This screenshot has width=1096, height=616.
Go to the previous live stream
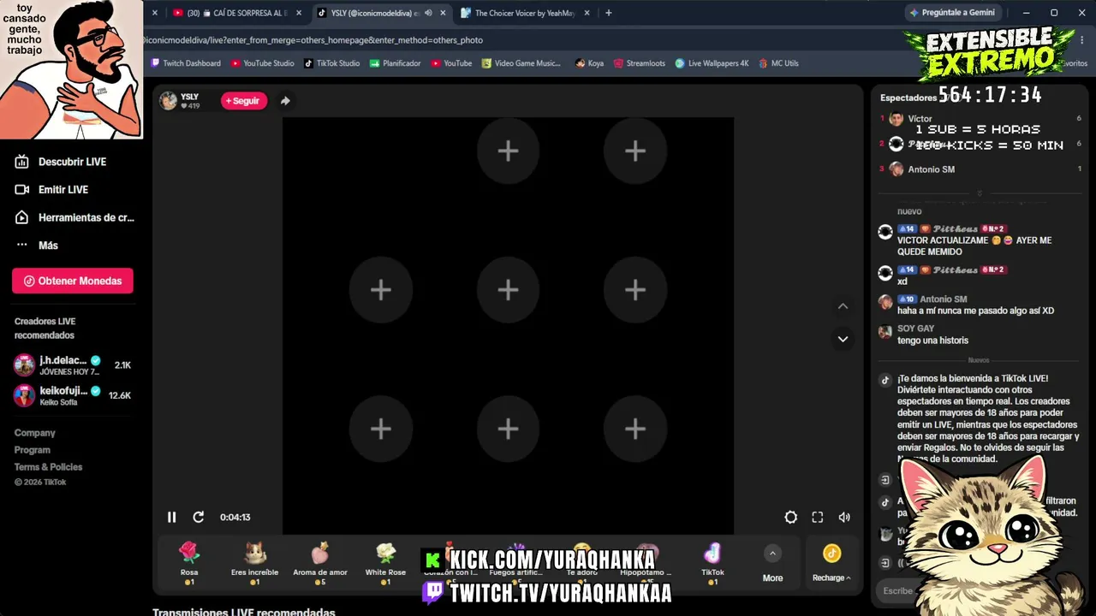pyautogui.click(x=843, y=306)
